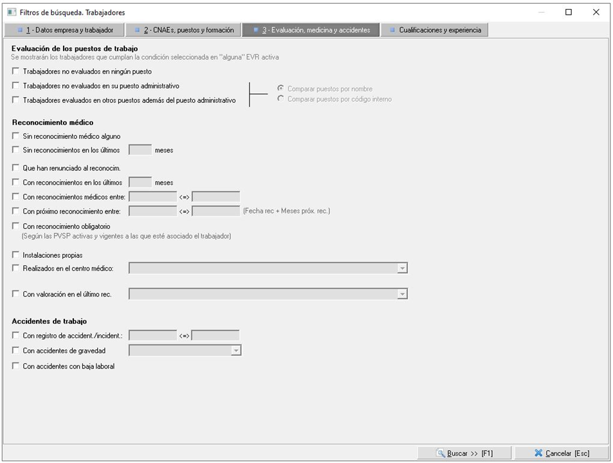Click 'Buscar >> [F1]' button

(464, 453)
